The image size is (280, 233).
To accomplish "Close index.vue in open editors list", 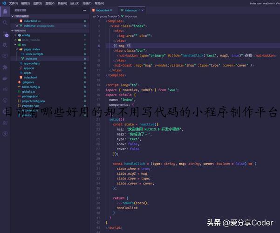I will (17, 26).
